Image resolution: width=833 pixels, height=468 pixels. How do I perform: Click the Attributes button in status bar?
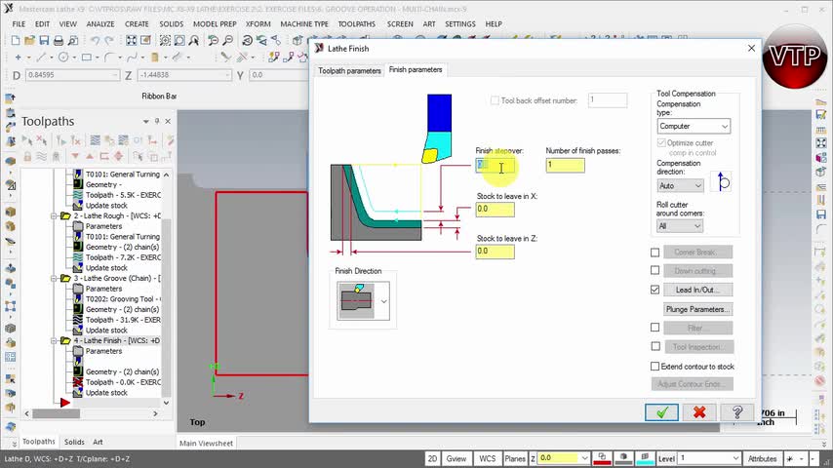pos(763,458)
